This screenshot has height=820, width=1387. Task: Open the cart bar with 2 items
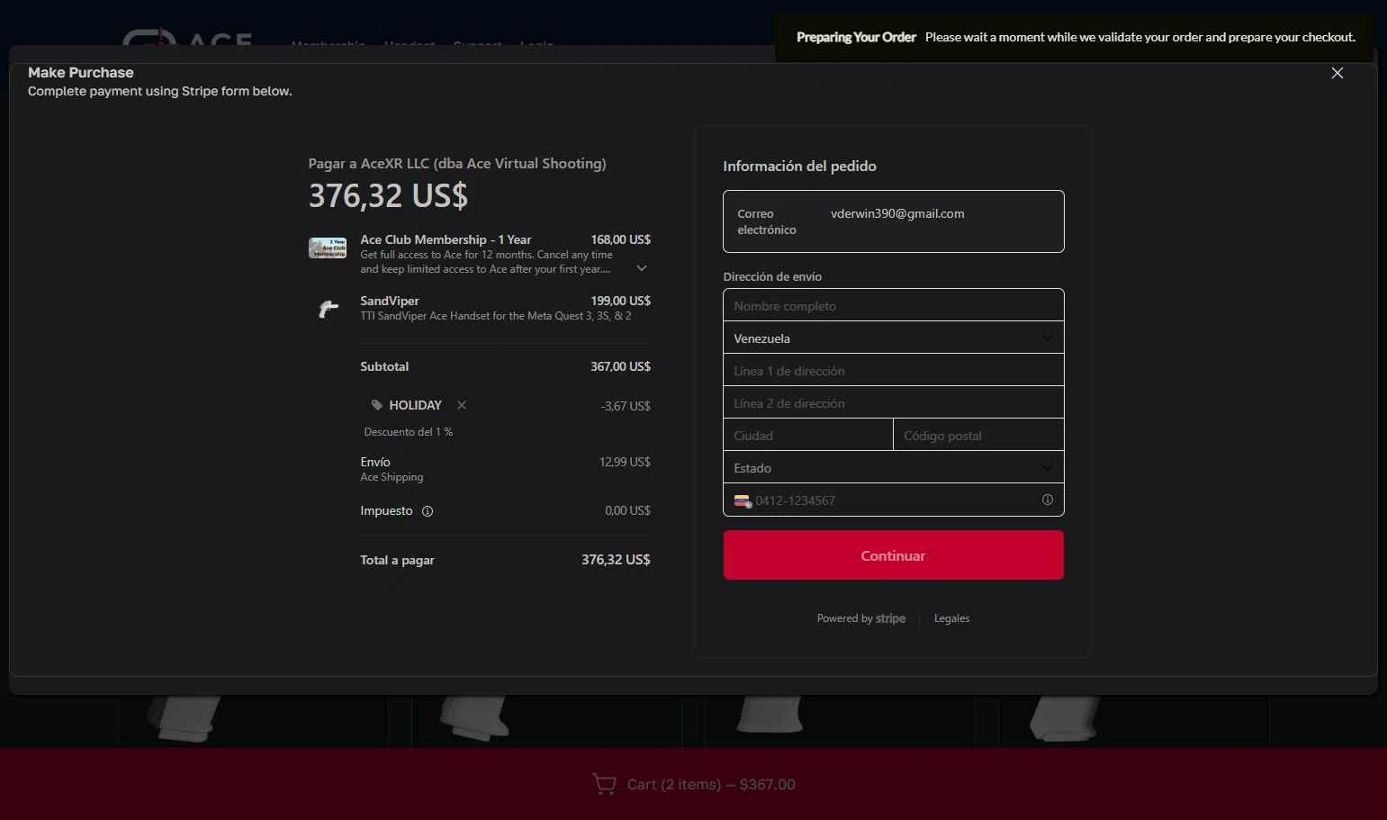tap(693, 784)
